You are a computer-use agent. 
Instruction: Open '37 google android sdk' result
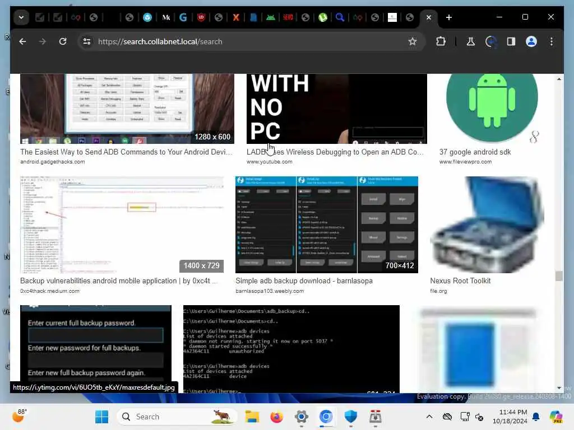click(x=475, y=152)
